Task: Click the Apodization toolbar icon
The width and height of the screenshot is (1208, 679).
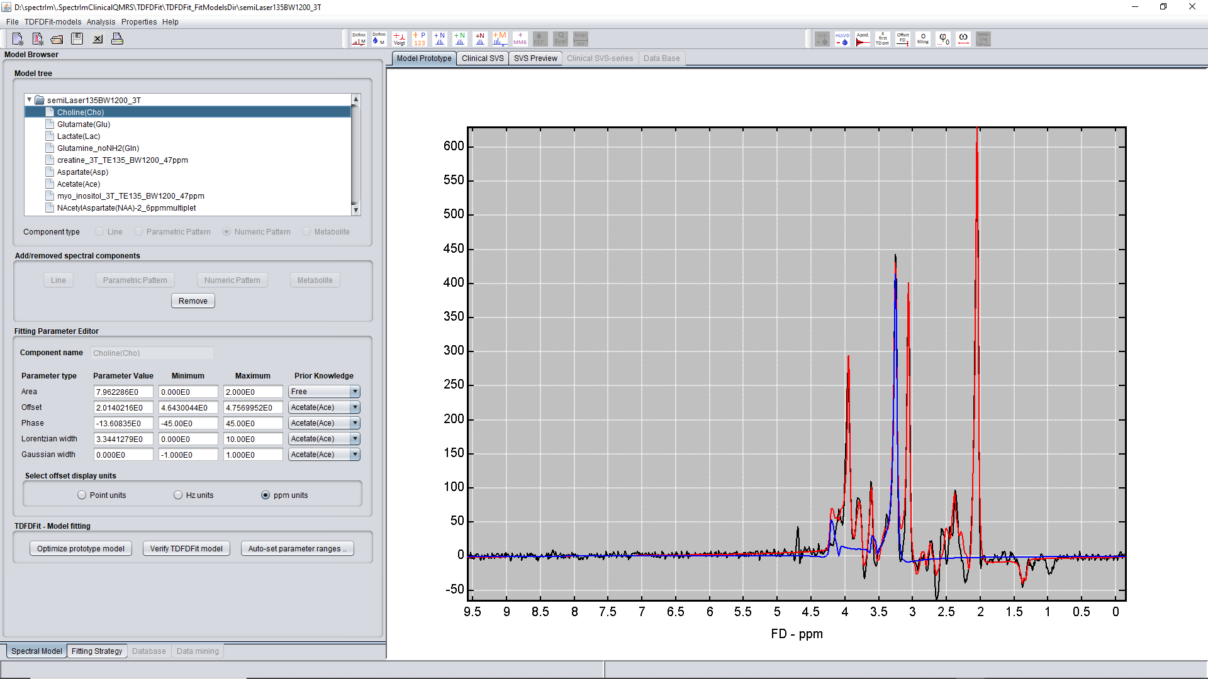Action: coord(863,39)
